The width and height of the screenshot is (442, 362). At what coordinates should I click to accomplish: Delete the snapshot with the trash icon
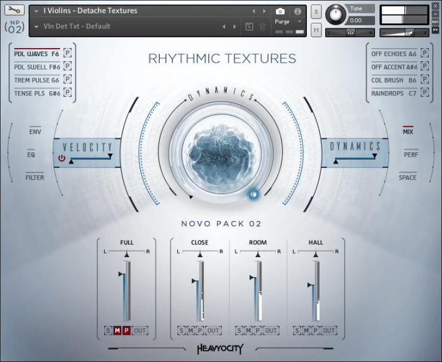pos(263,27)
